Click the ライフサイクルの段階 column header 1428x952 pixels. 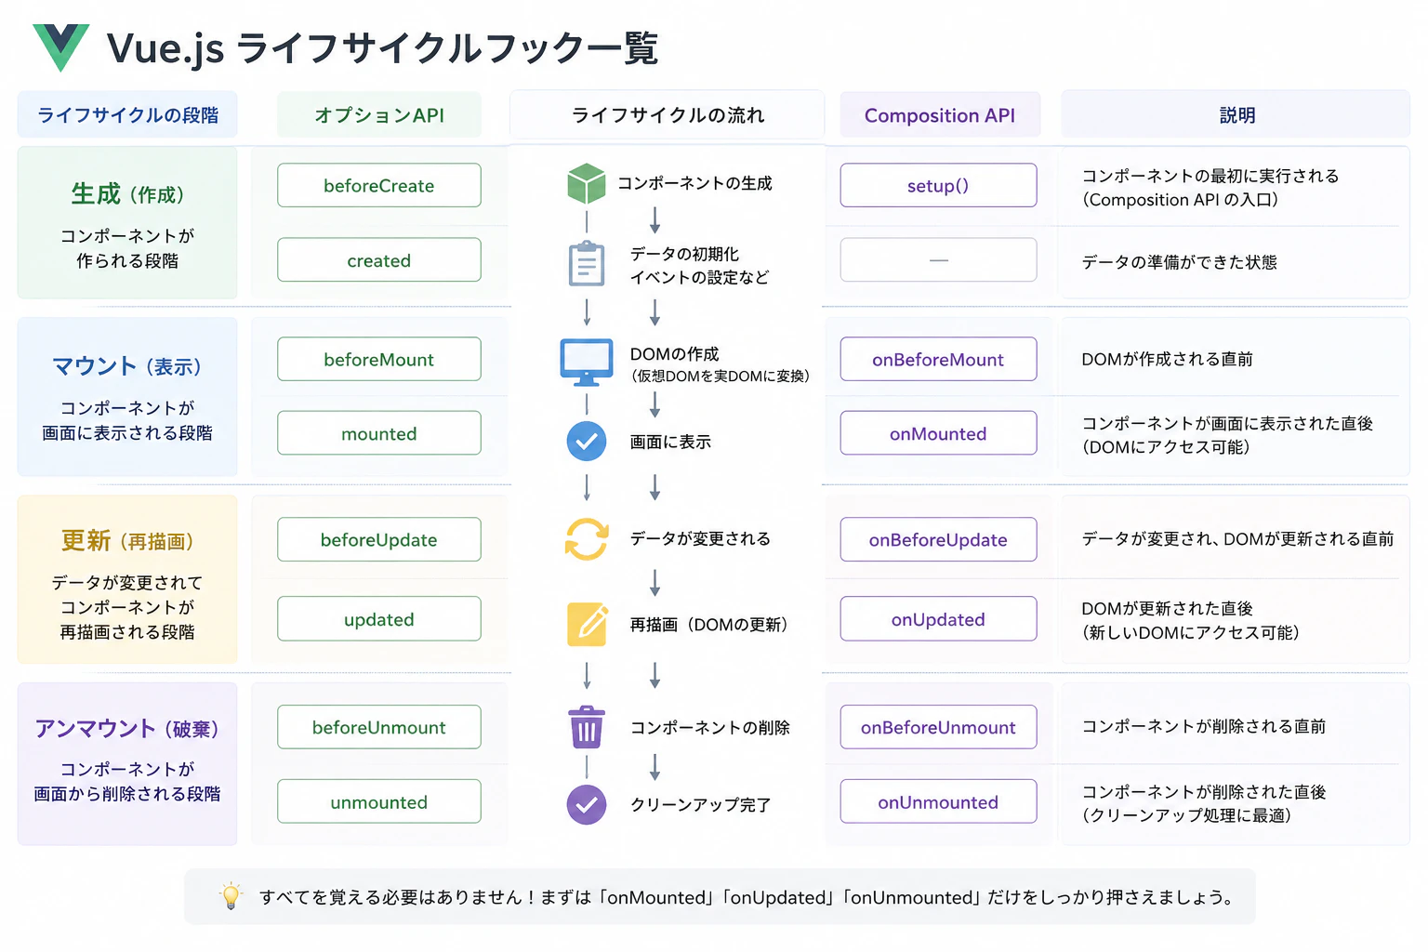tap(127, 114)
